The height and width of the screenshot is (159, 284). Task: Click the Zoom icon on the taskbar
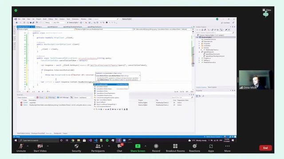(124, 140)
